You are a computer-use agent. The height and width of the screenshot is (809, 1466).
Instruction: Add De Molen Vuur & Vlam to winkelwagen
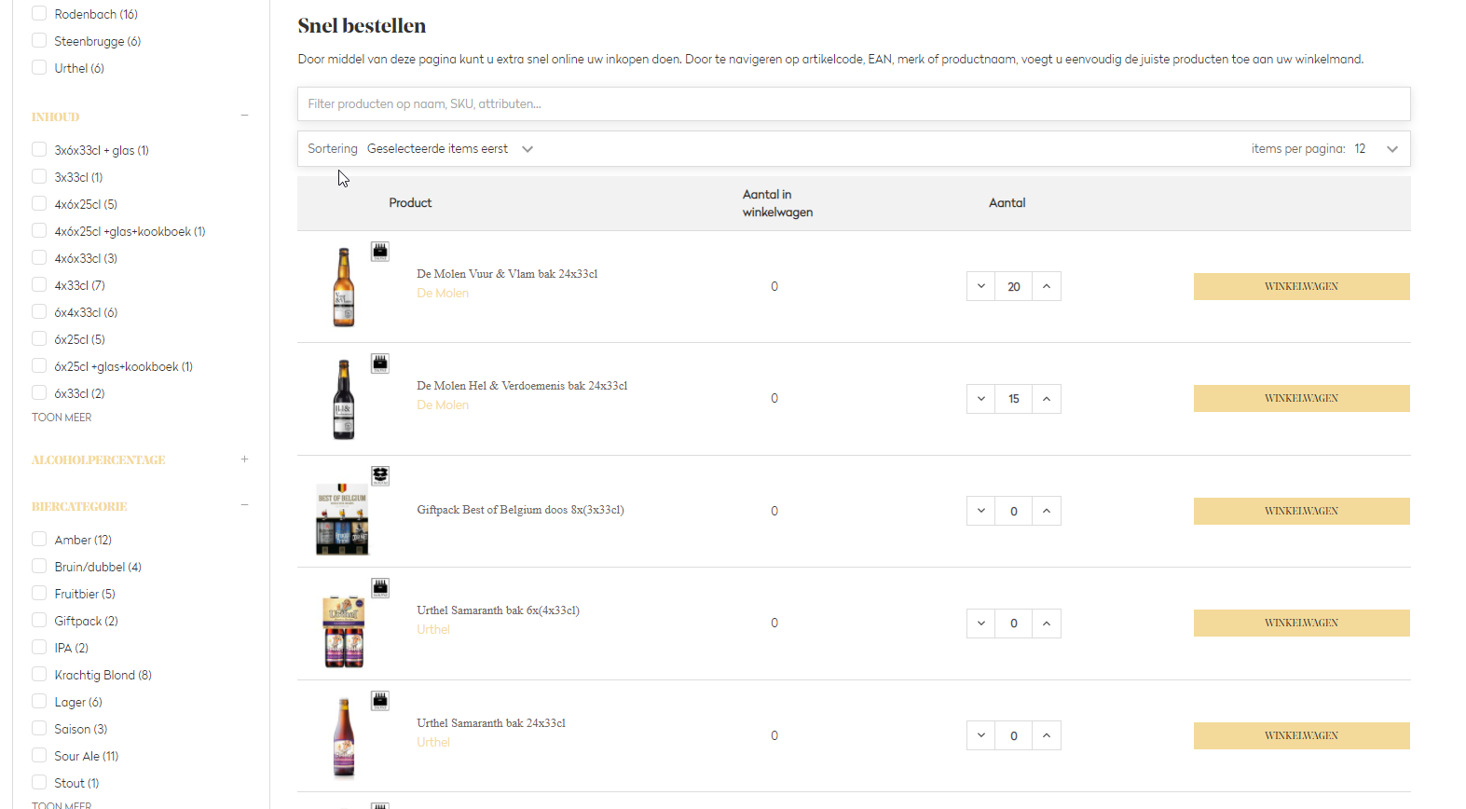pos(1301,286)
